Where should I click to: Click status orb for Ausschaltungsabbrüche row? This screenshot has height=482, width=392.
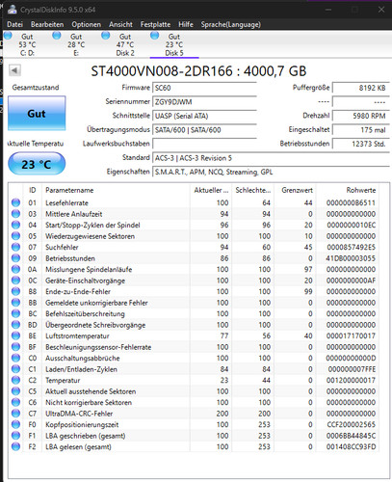(15, 358)
